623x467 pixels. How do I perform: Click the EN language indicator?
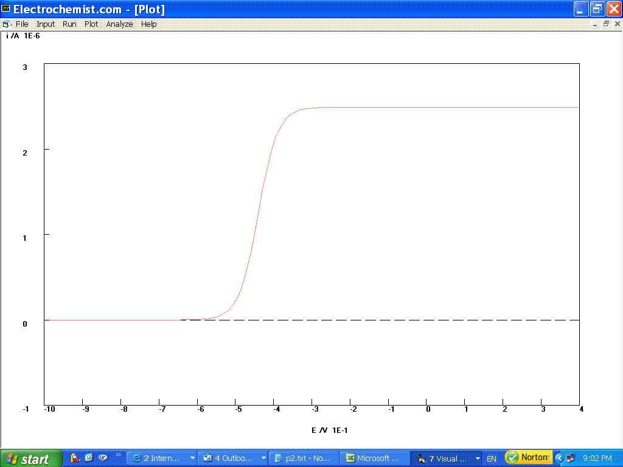(492, 458)
